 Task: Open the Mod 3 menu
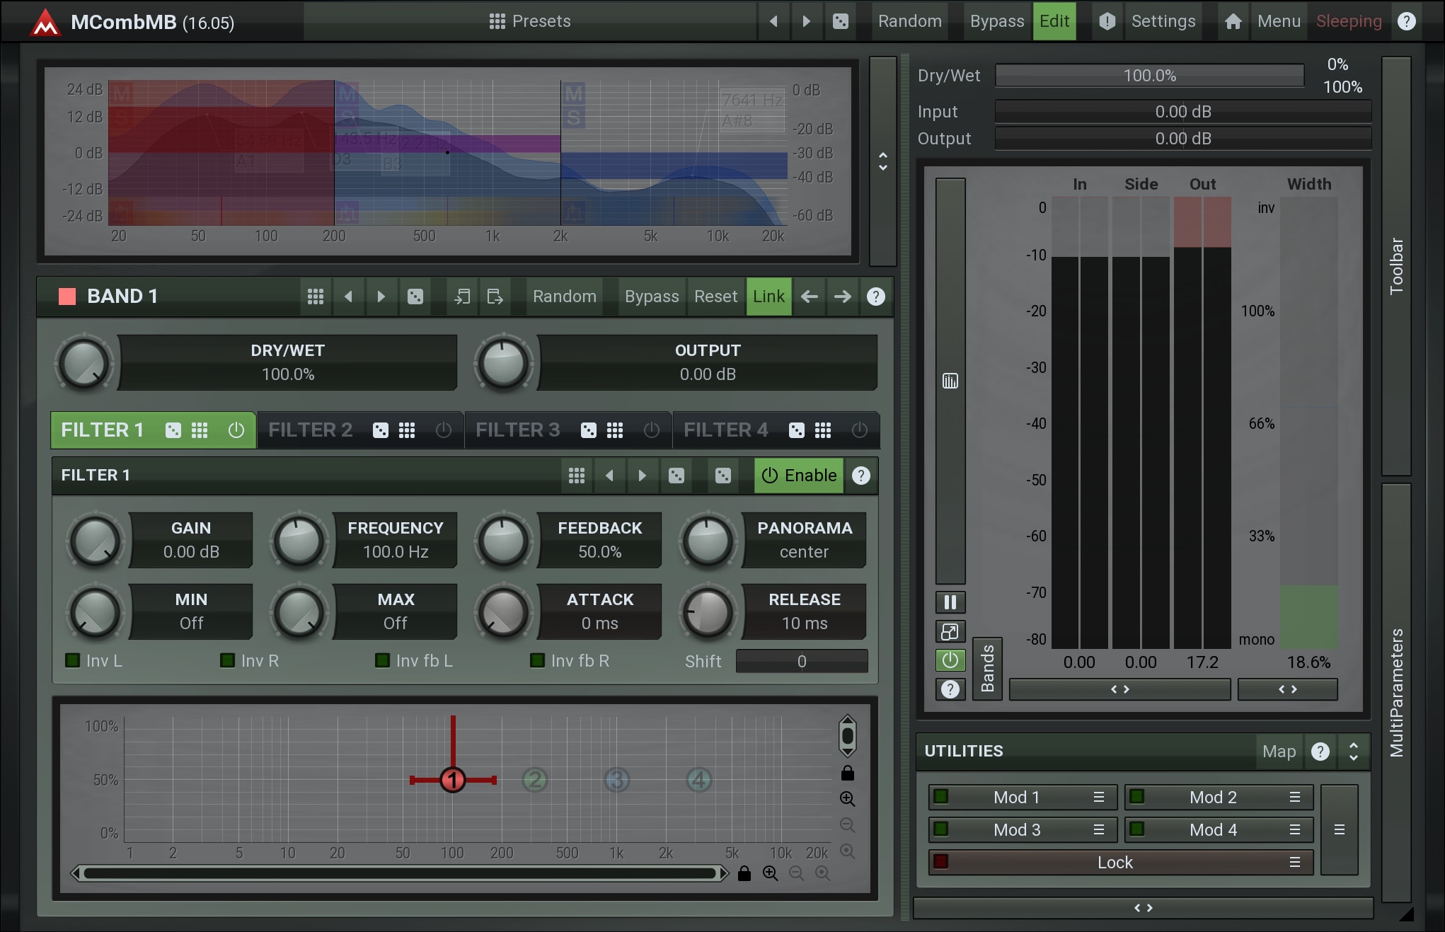[1099, 830]
